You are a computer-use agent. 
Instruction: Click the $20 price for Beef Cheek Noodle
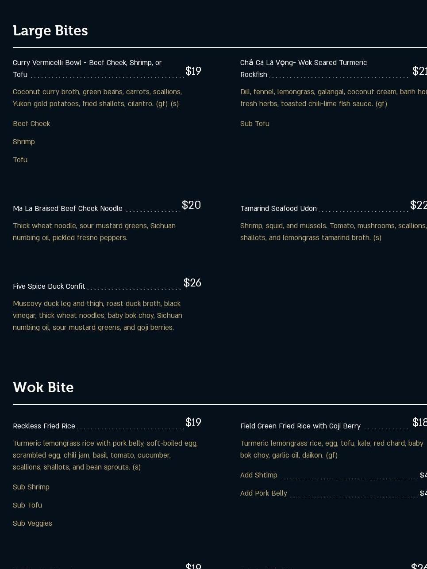(x=191, y=205)
